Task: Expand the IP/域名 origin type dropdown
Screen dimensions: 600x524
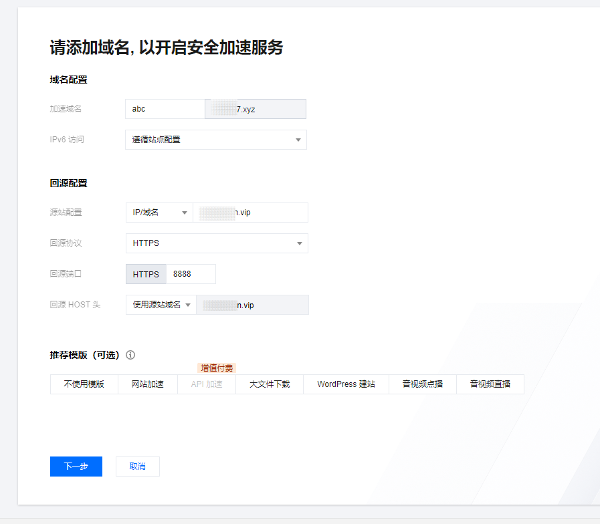Action: coord(159,213)
